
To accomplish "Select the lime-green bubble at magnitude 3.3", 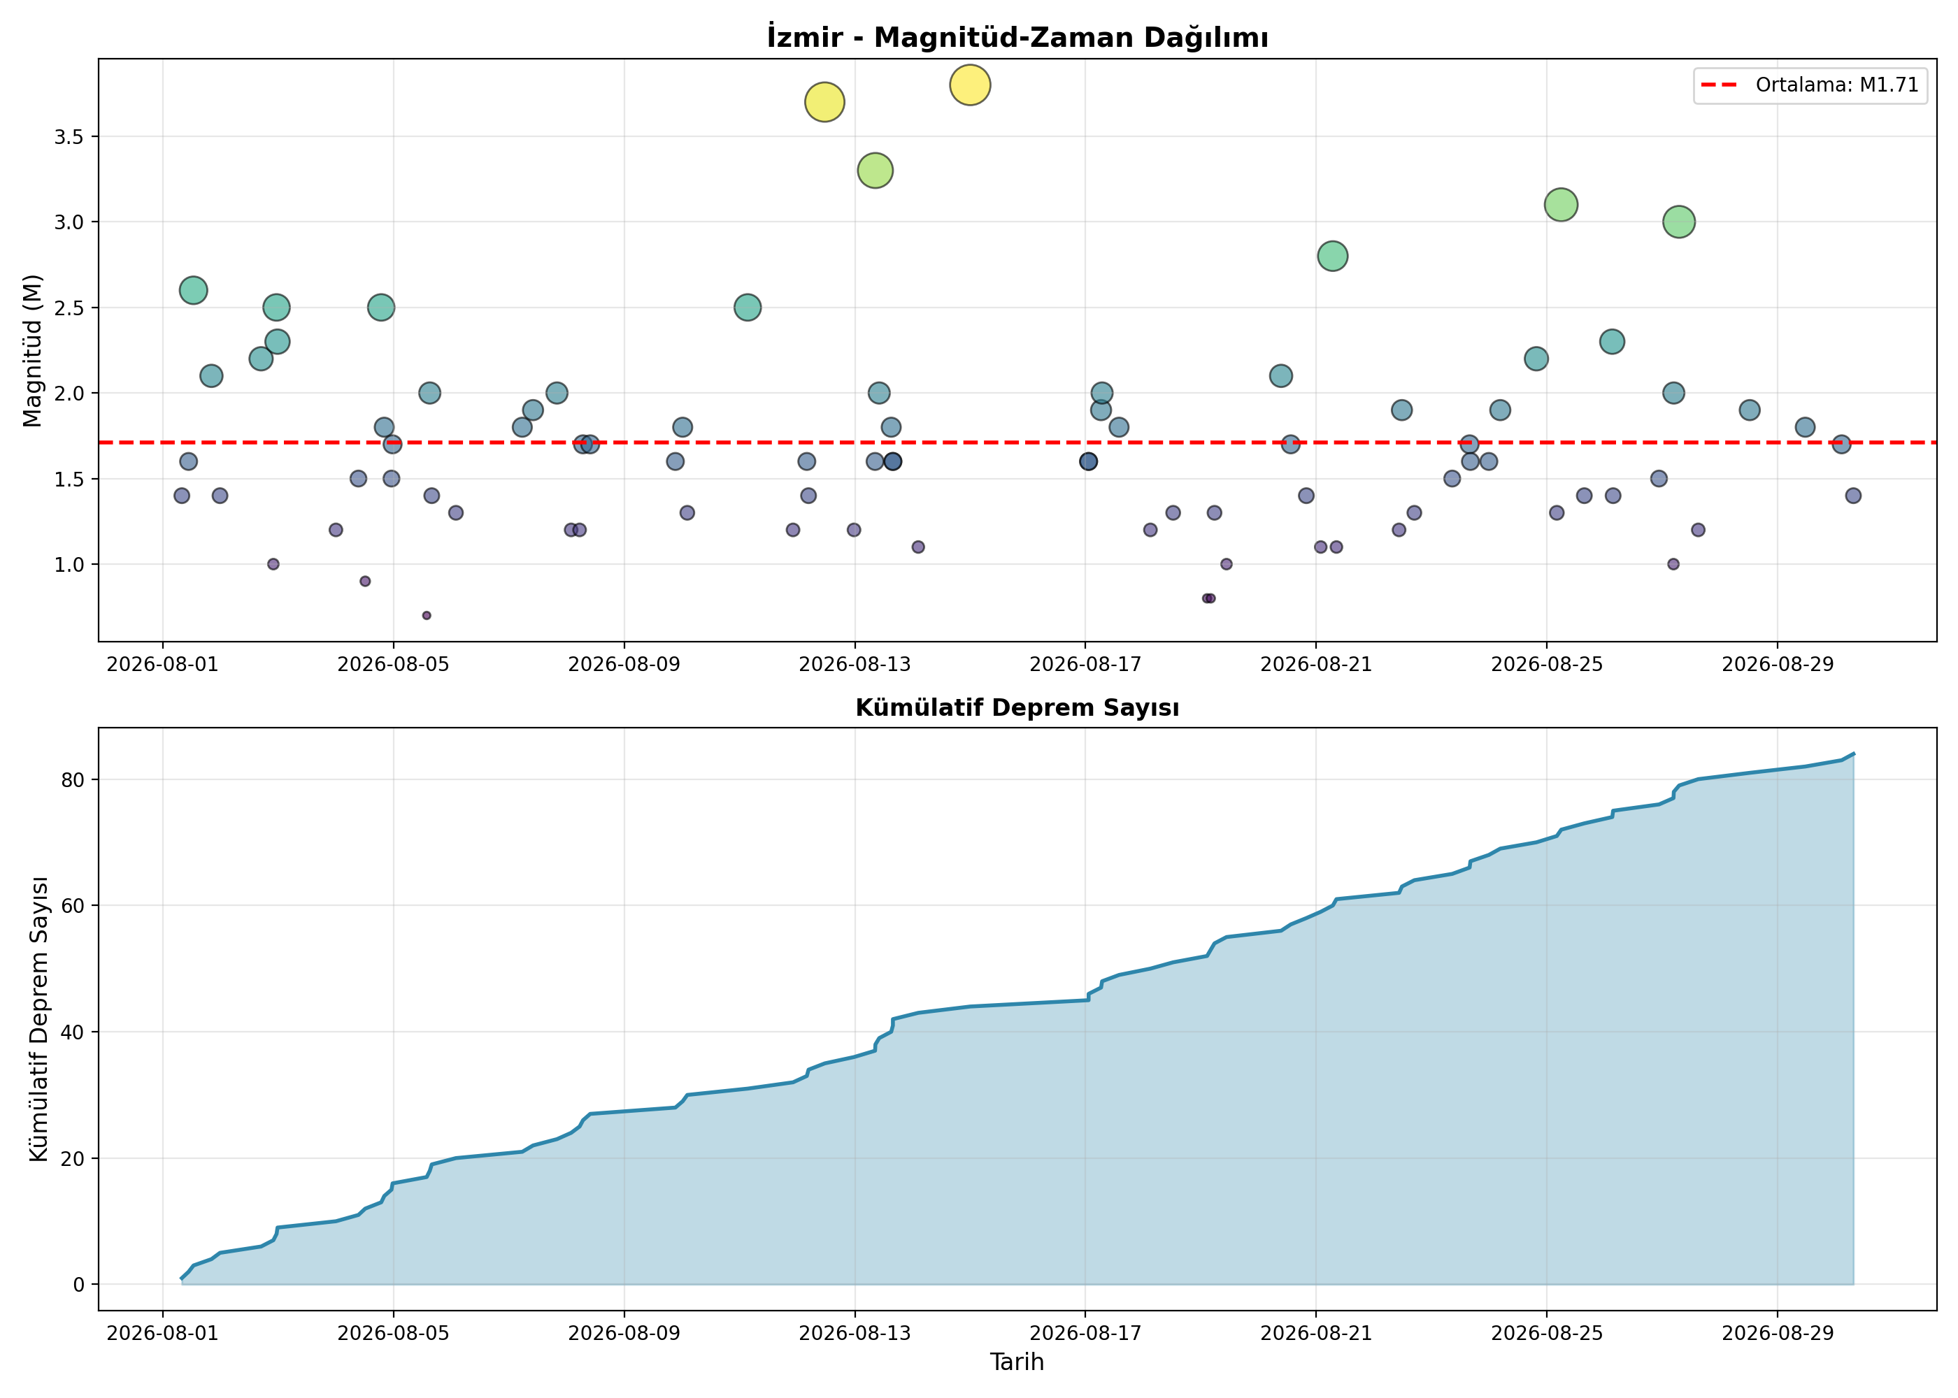I will 876,171.
